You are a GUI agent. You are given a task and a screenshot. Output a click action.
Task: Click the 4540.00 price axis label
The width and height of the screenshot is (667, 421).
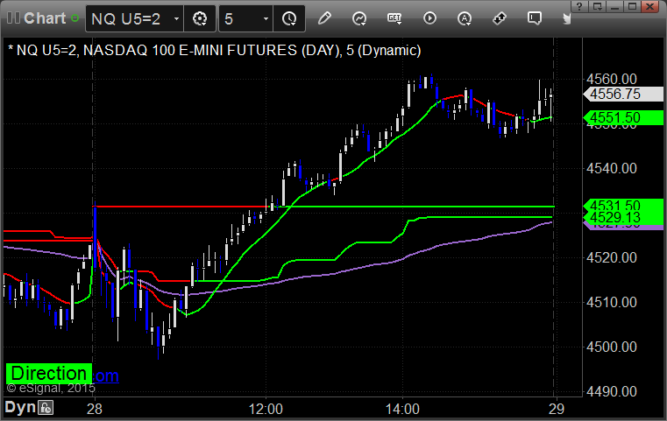(611, 168)
